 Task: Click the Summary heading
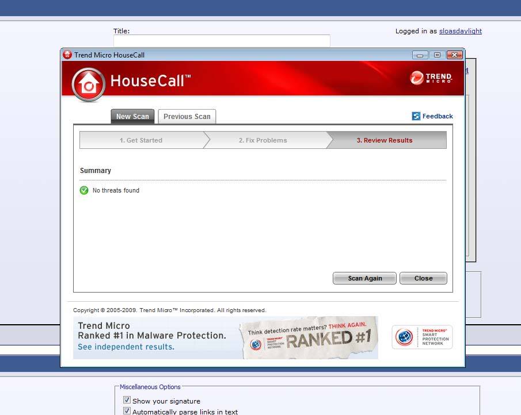coord(96,171)
